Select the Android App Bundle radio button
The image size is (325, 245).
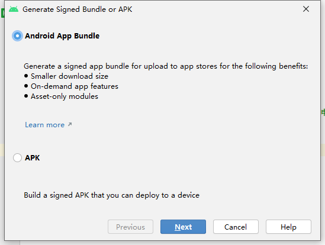click(17, 36)
